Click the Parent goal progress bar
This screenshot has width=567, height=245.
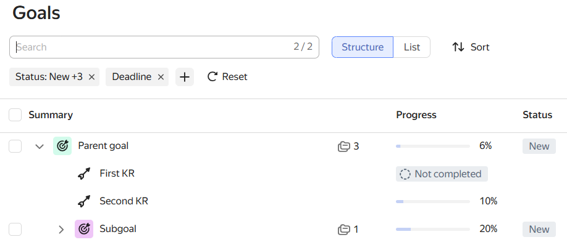pyautogui.click(x=433, y=147)
